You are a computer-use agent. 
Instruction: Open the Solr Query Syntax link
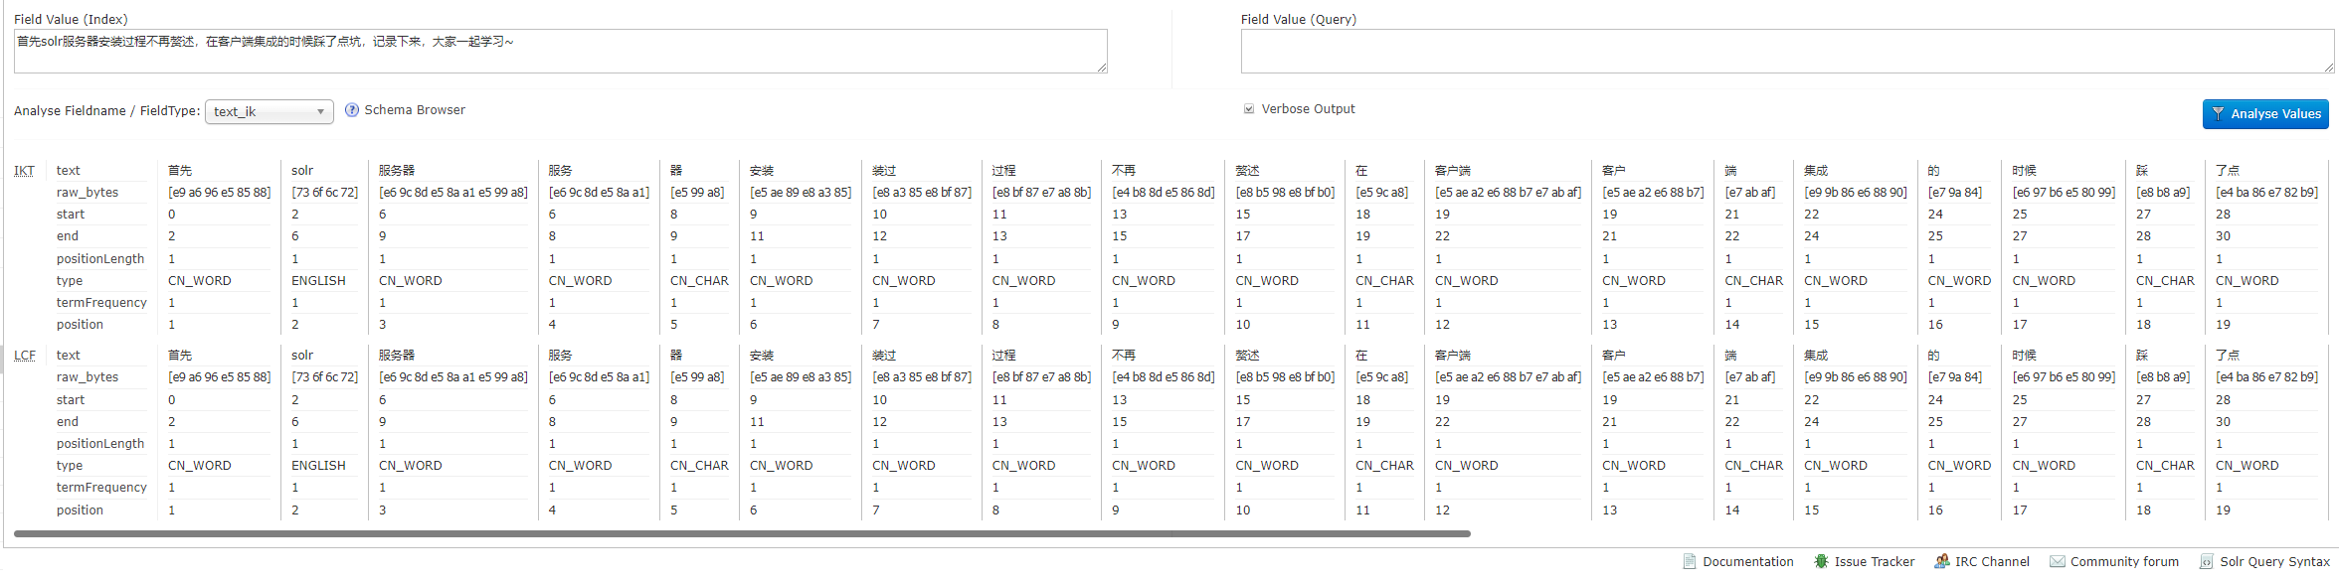pos(2274,562)
